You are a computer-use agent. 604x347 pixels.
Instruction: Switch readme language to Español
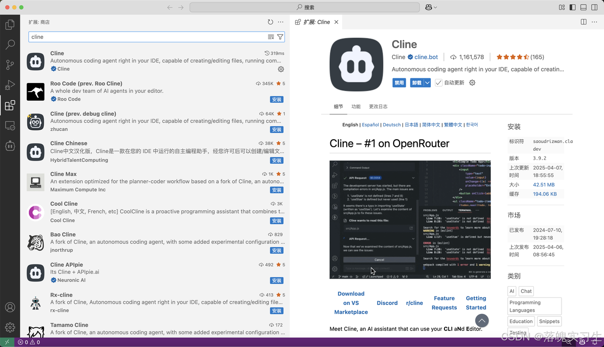(x=370, y=125)
